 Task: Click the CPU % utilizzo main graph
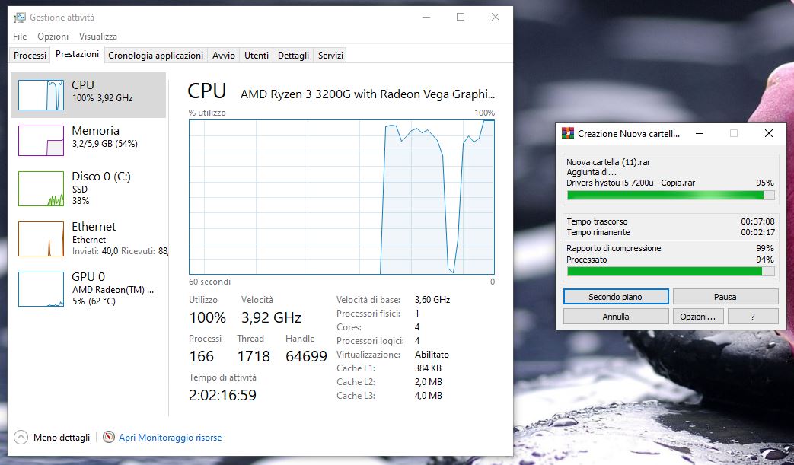tap(341, 197)
